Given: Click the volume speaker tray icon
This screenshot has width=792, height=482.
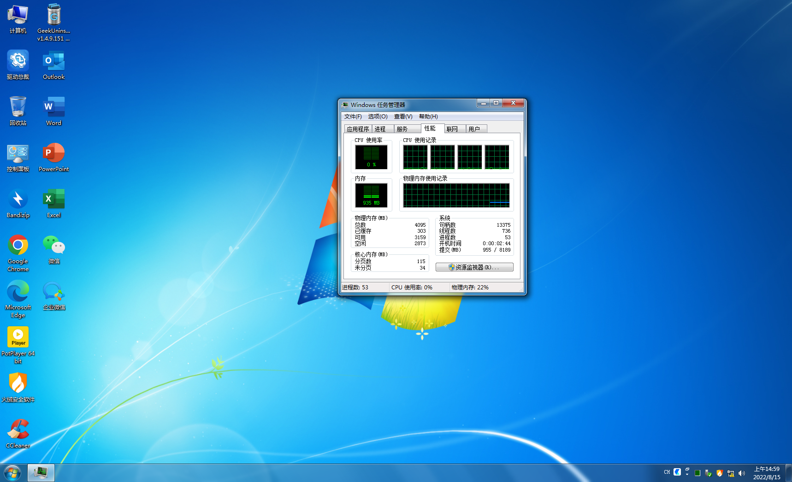Looking at the screenshot, I should click(742, 473).
